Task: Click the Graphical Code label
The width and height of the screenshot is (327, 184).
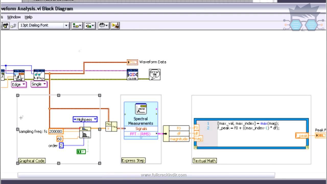Action: click(x=32, y=161)
